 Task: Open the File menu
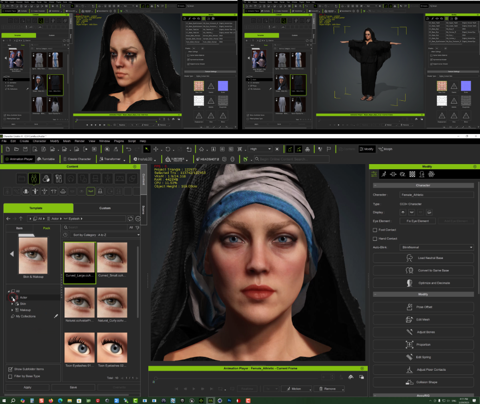click(4, 141)
